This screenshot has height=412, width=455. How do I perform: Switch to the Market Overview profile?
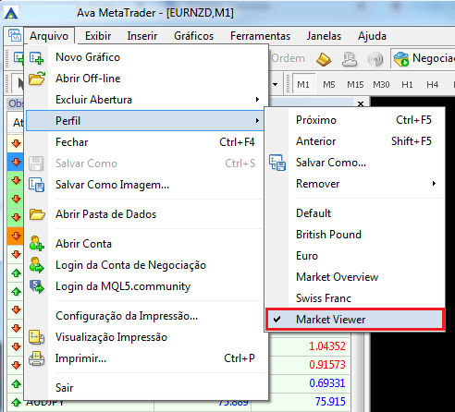click(x=354, y=277)
